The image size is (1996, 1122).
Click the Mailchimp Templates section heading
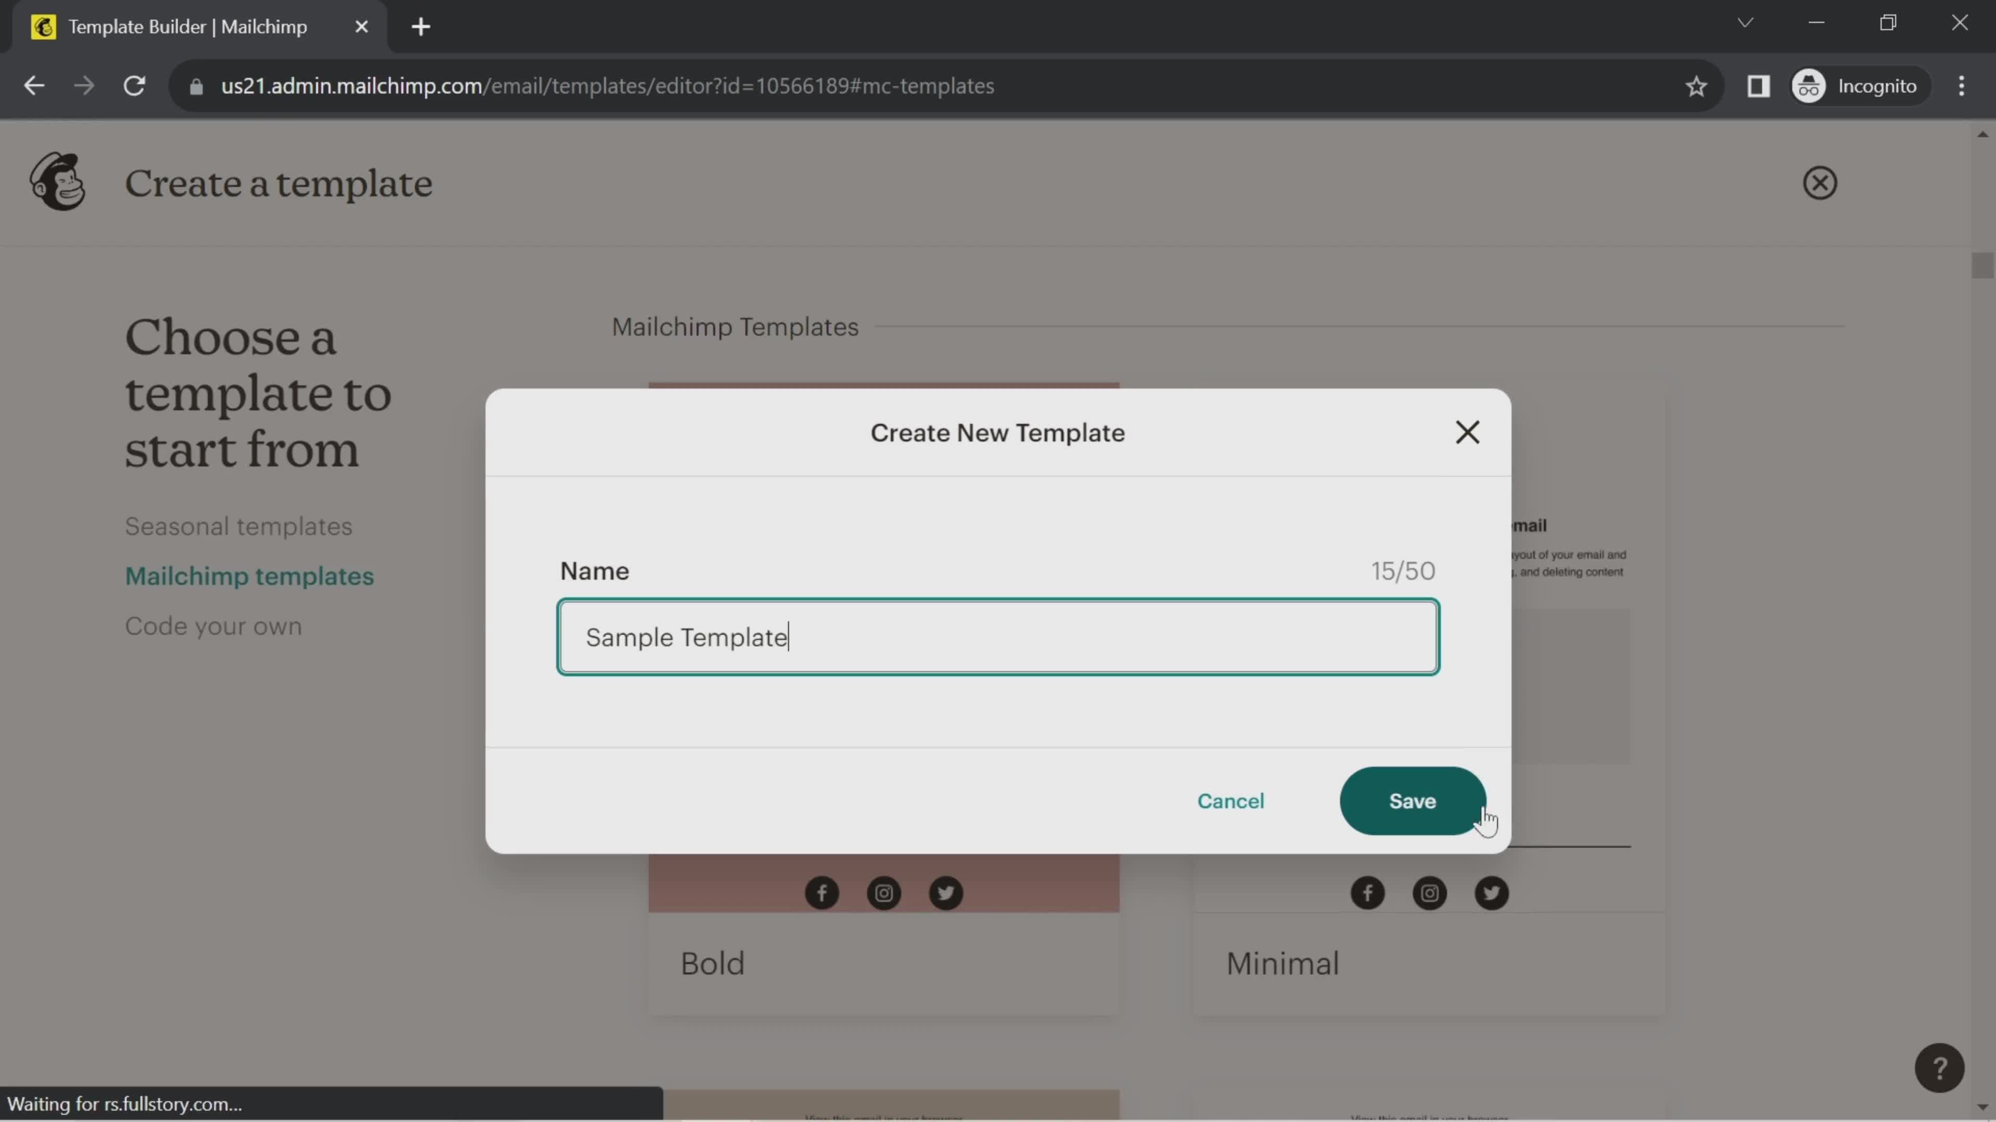pyautogui.click(x=734, y=327)
